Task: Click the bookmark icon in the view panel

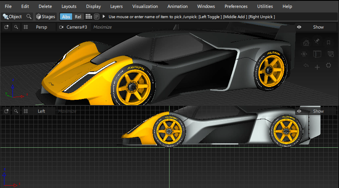Action: (329, 43)
